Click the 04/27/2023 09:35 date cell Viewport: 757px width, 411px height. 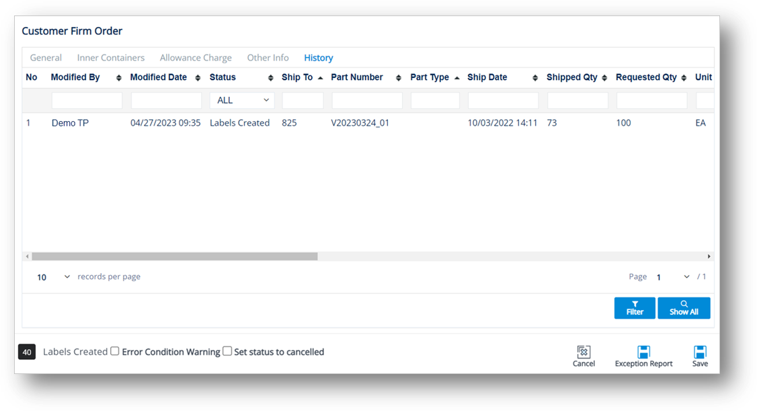(x=165, y=122)
